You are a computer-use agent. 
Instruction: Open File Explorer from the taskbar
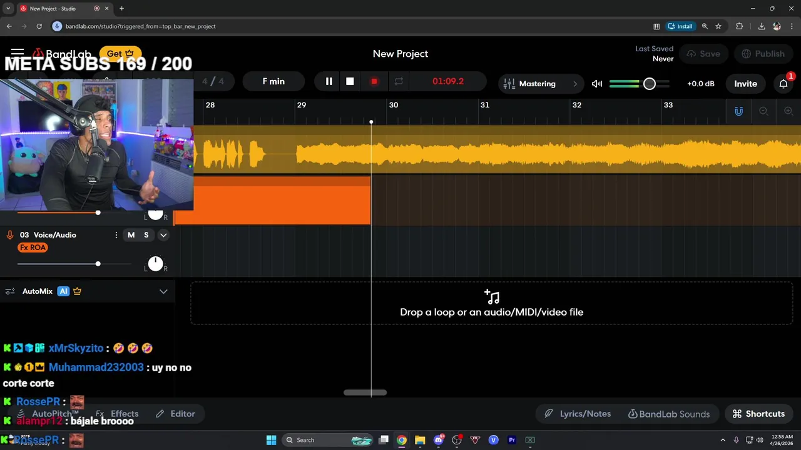tap(420, 440)
